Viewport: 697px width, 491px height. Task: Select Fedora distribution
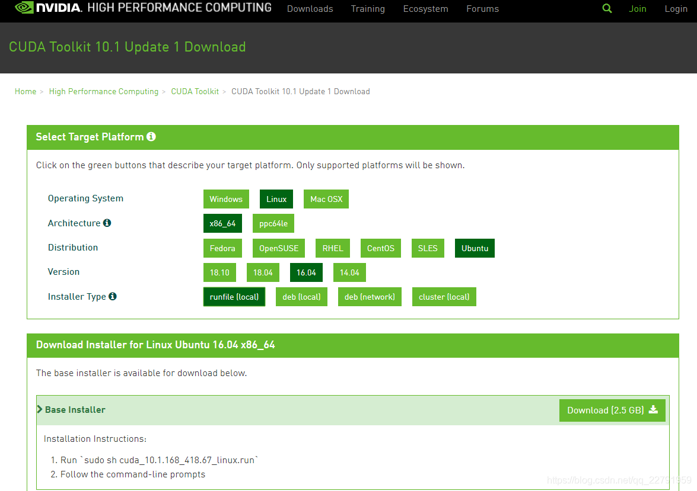[222, 248]
